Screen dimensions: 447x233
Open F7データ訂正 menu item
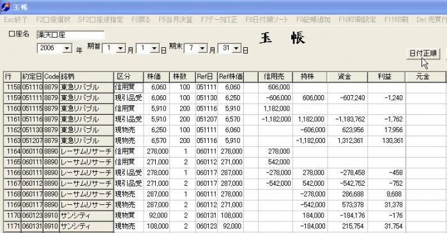(x=218, y=20)
